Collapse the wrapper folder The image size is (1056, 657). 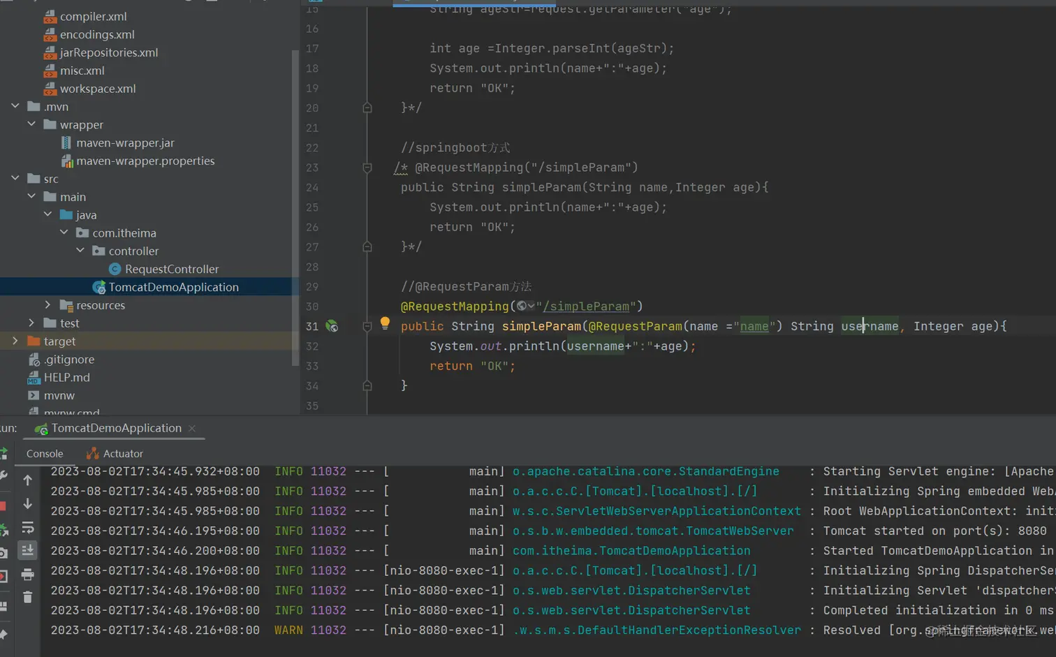tap(31, 124)
